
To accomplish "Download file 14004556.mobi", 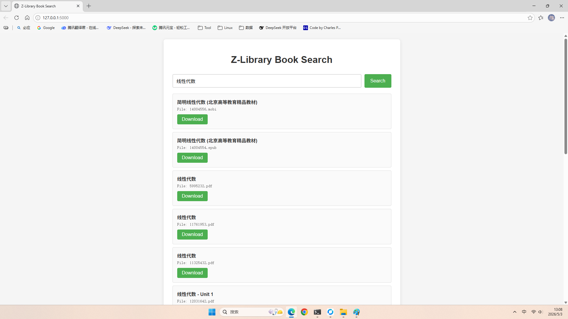I will pos(192,119).
